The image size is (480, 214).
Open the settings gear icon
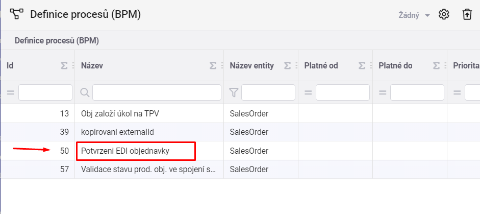click(x=444, y=14)
